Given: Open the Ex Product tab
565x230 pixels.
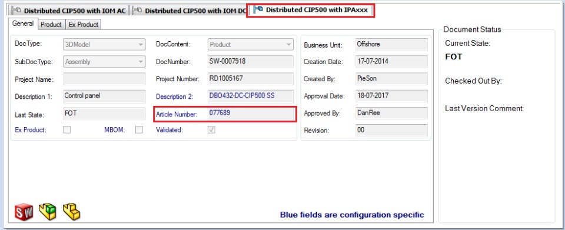Looking at the screenshot, I should (x=83, y=25).
